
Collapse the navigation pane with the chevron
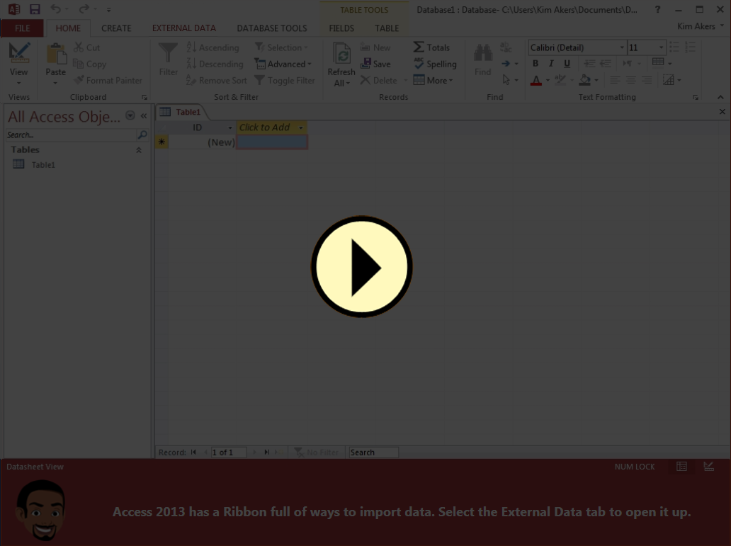[x=144, y=115]
